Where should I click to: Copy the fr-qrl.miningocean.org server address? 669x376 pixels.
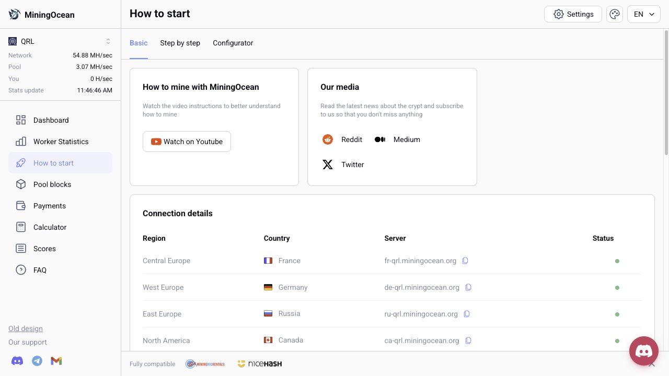[465, 261]
